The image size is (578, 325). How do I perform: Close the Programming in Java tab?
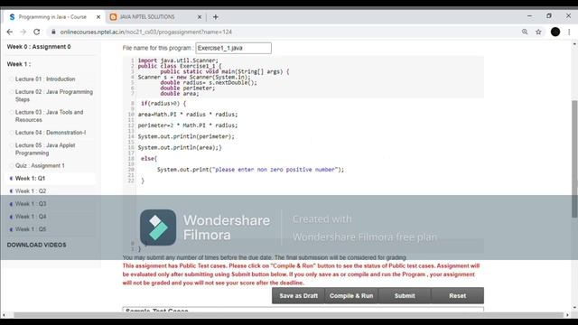pos(98,17)
